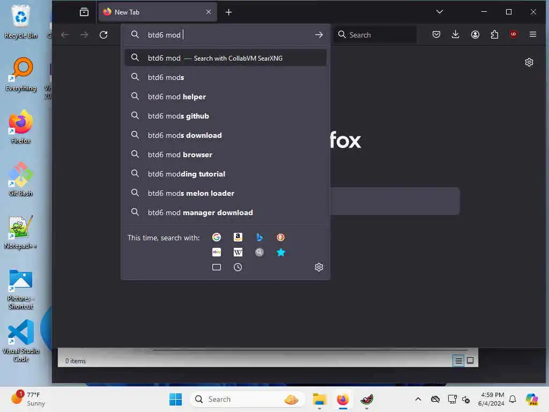
Task: Choose suggestion 'btd6 mod helper'
Action: pos(226,97)
